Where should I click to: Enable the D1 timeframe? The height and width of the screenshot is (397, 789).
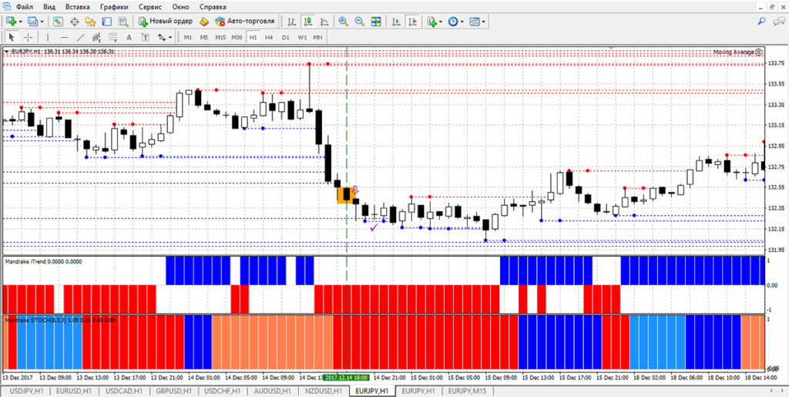(285, 37)
